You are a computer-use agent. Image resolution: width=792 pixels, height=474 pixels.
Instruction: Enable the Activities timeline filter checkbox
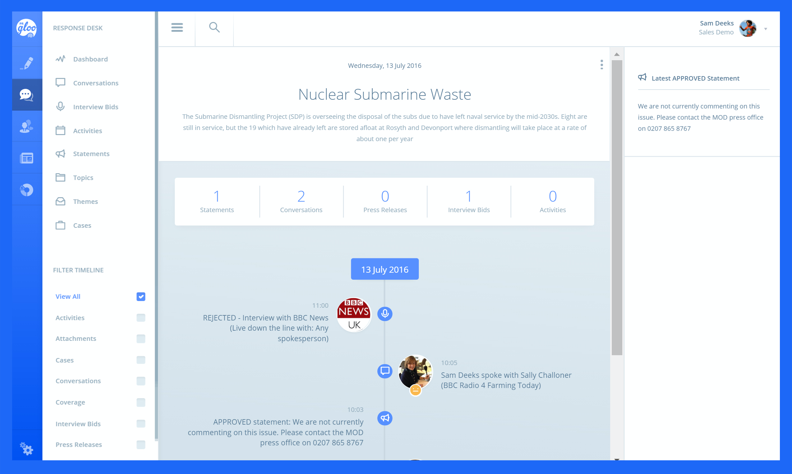pos(141,318)
